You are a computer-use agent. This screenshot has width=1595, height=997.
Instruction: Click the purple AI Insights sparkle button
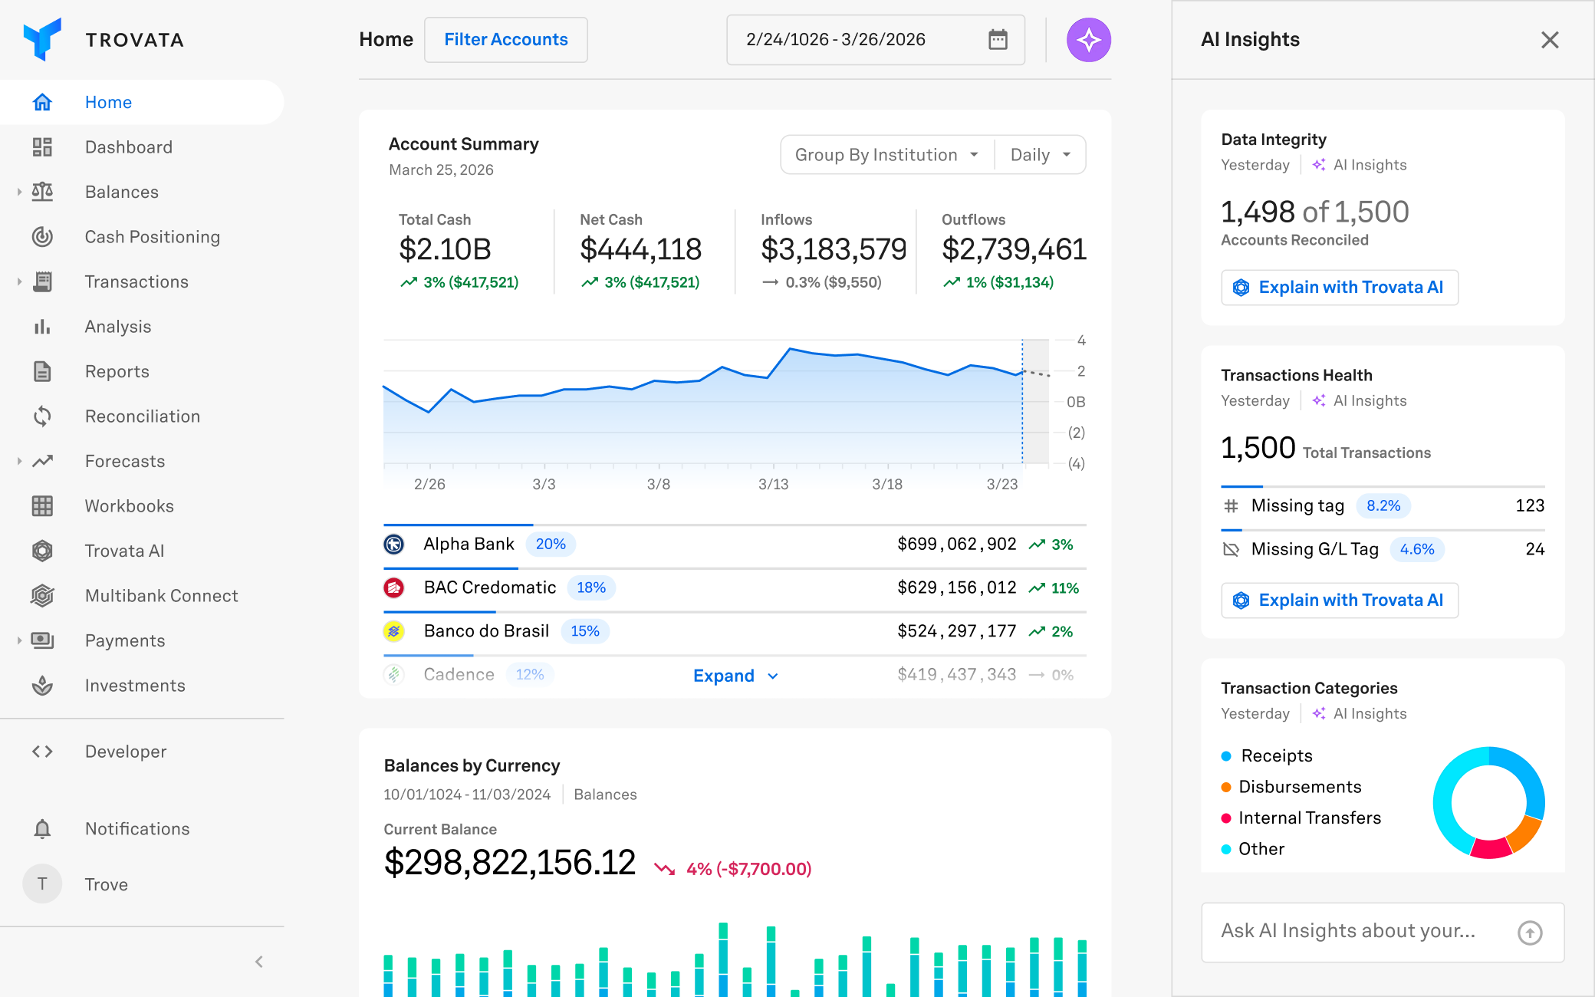click(1088, 40)
